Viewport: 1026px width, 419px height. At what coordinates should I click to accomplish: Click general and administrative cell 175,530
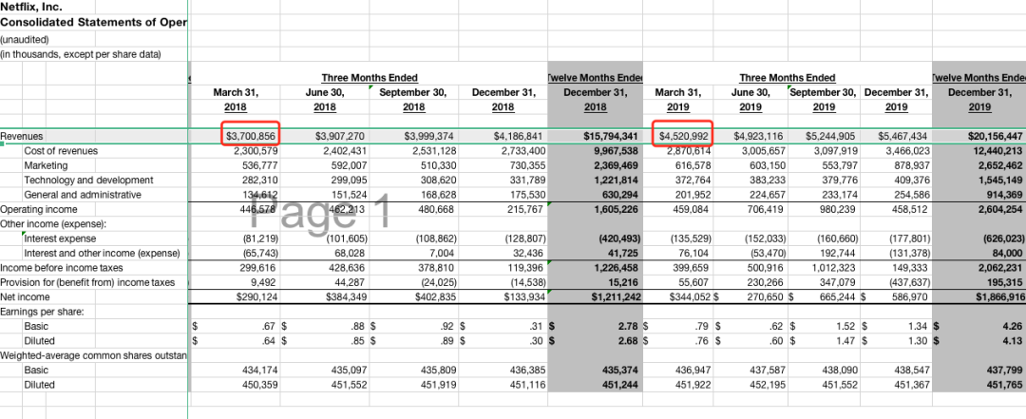[527, 195]
